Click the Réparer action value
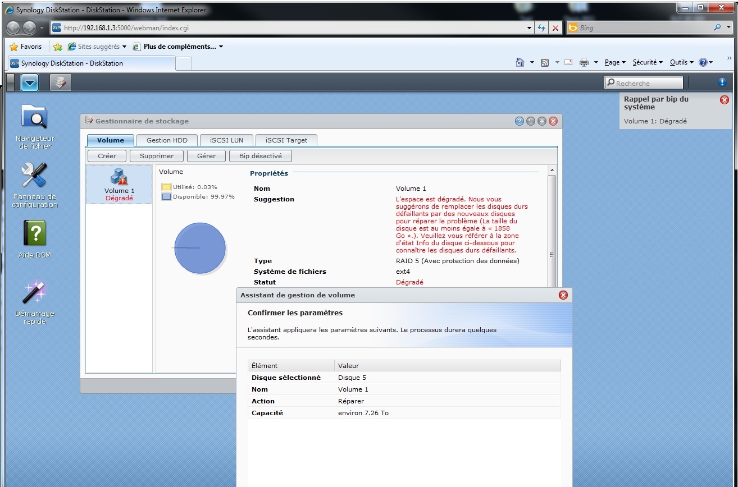The image size is (738, 487). (351, 401)
